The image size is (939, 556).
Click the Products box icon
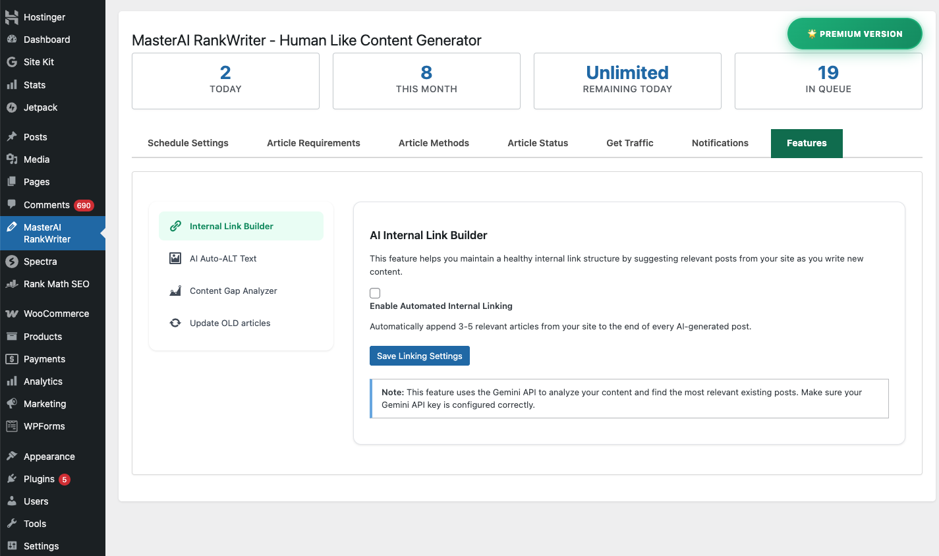12,337
